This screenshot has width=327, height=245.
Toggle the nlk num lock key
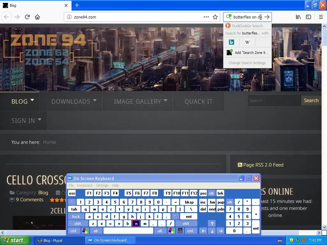pyautogui.click(x=230, y=202)
